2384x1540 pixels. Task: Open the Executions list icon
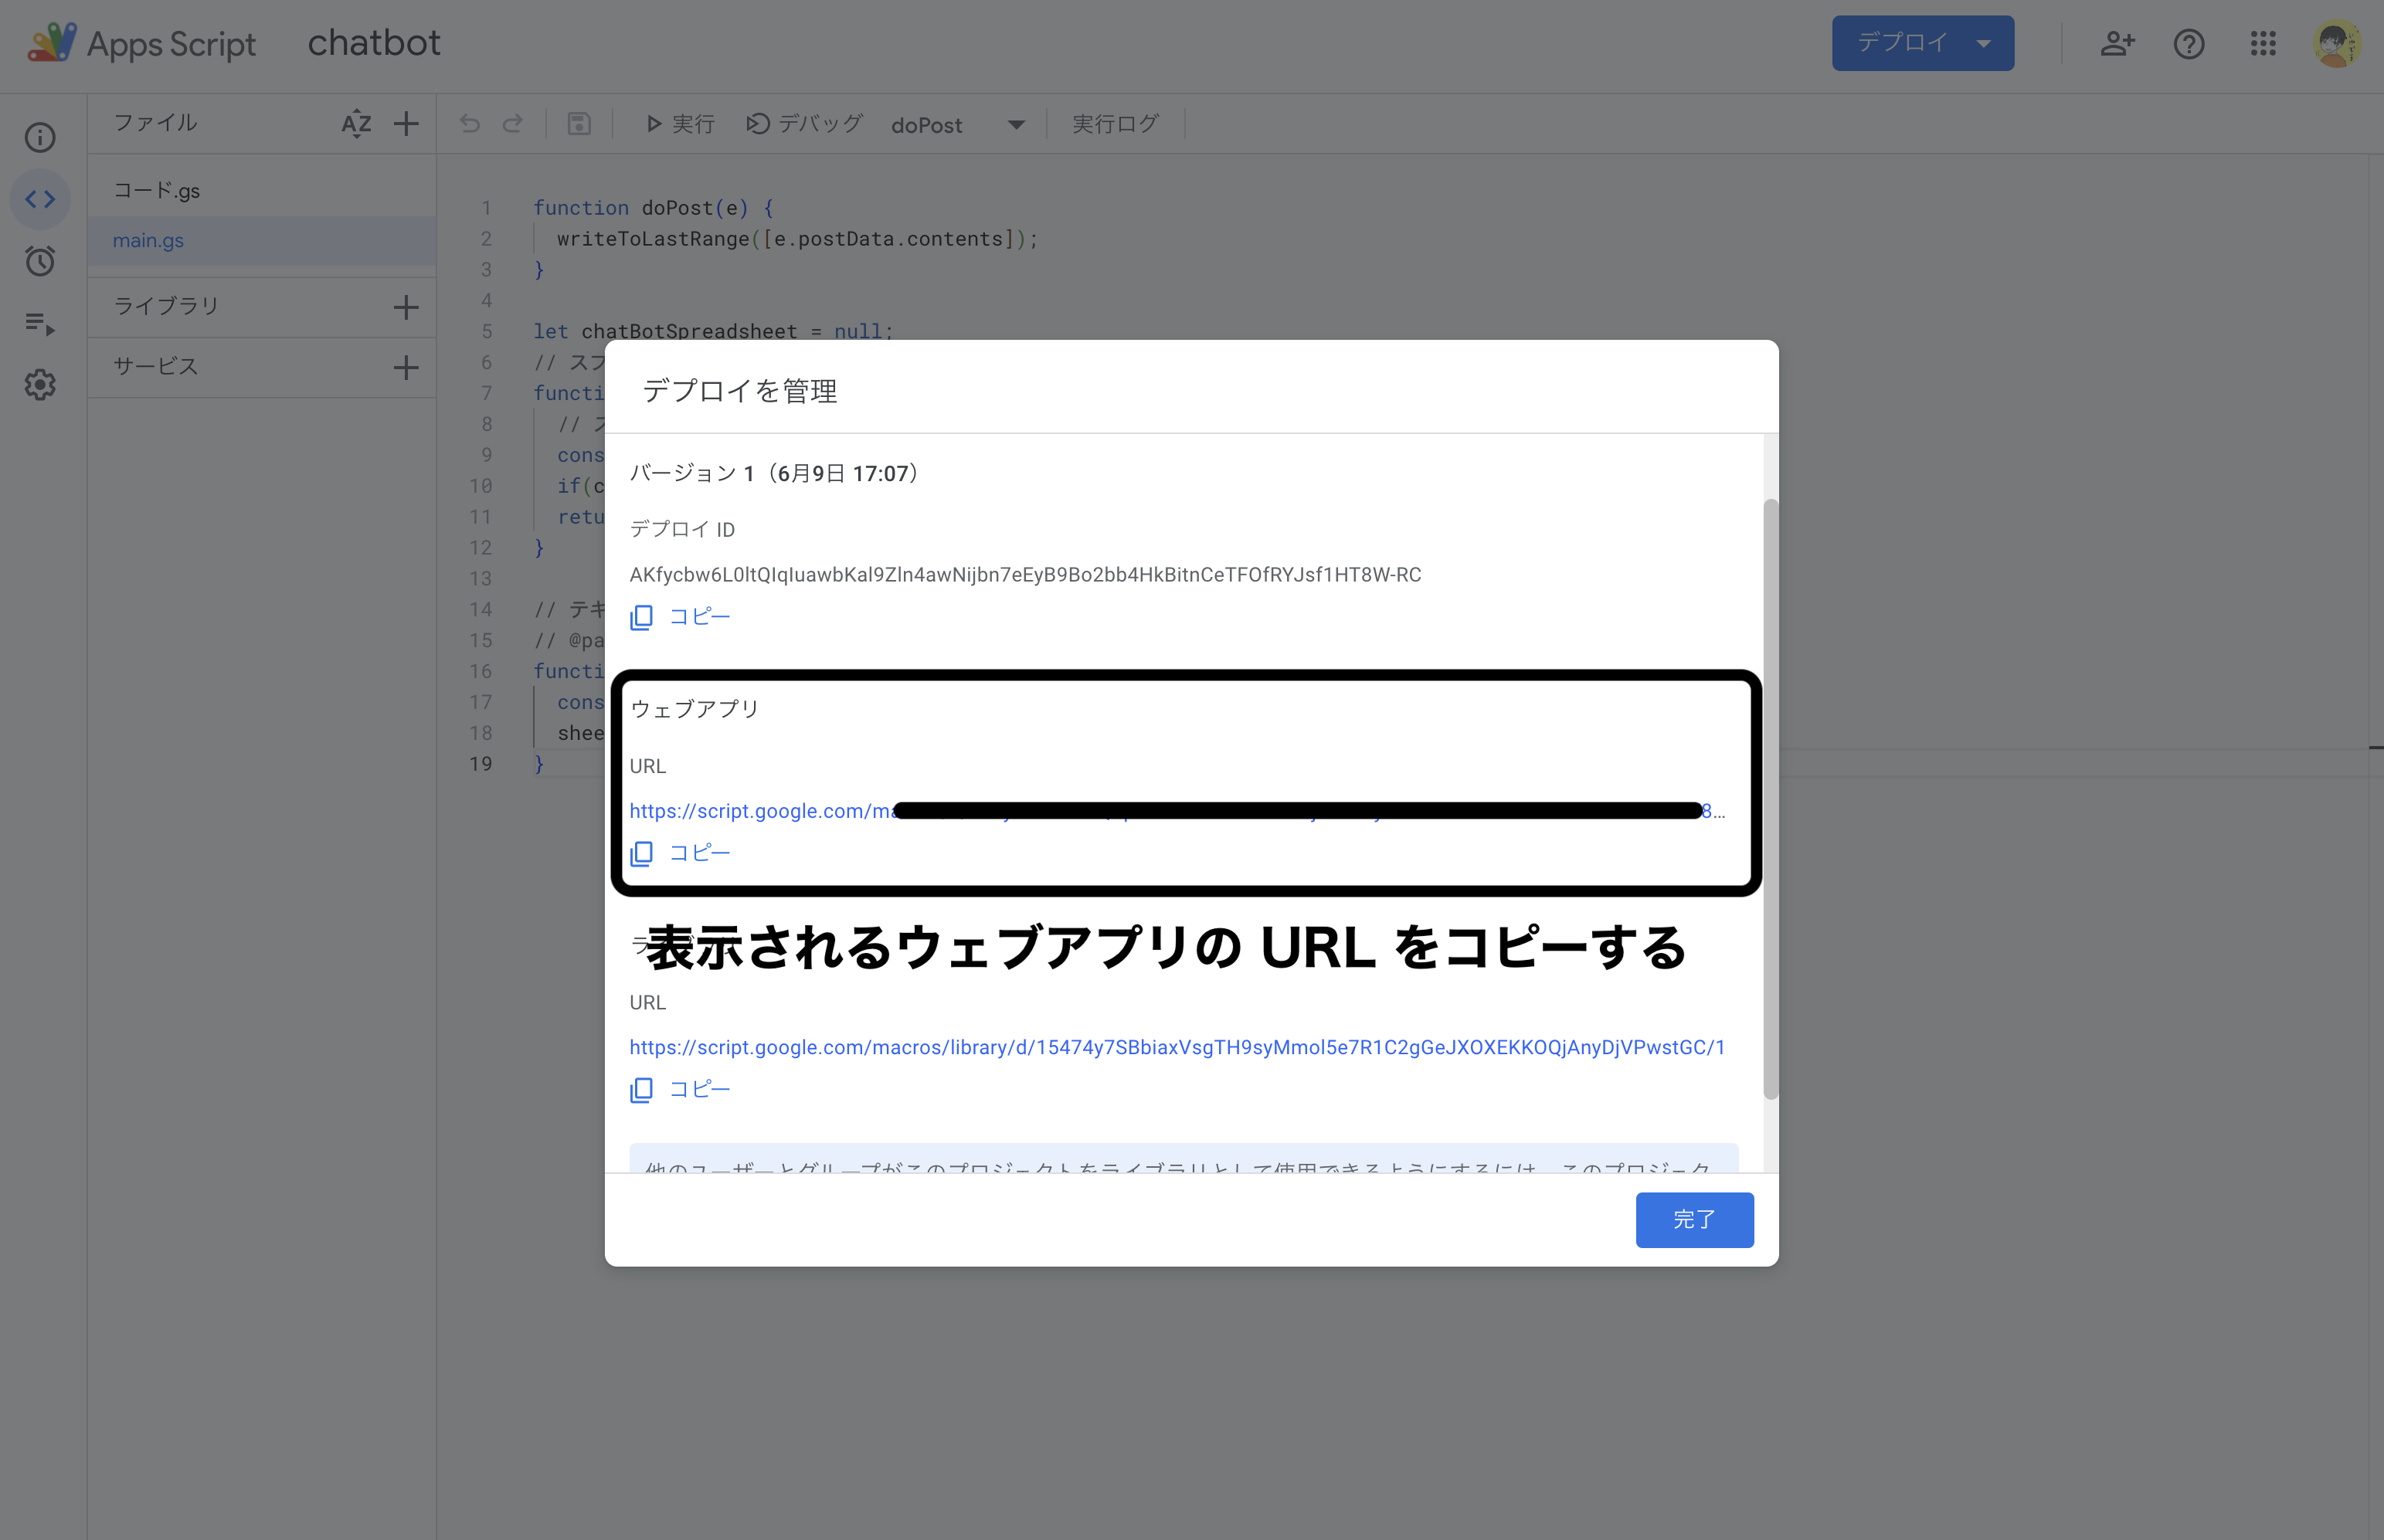click(x=40, y=323)
